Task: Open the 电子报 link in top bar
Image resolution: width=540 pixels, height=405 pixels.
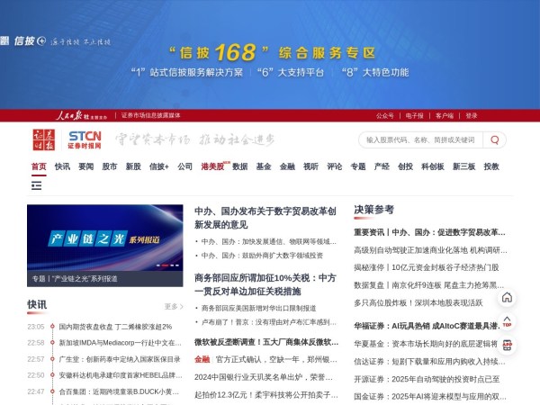Action: pyautogui.click(x=414, y=115)
